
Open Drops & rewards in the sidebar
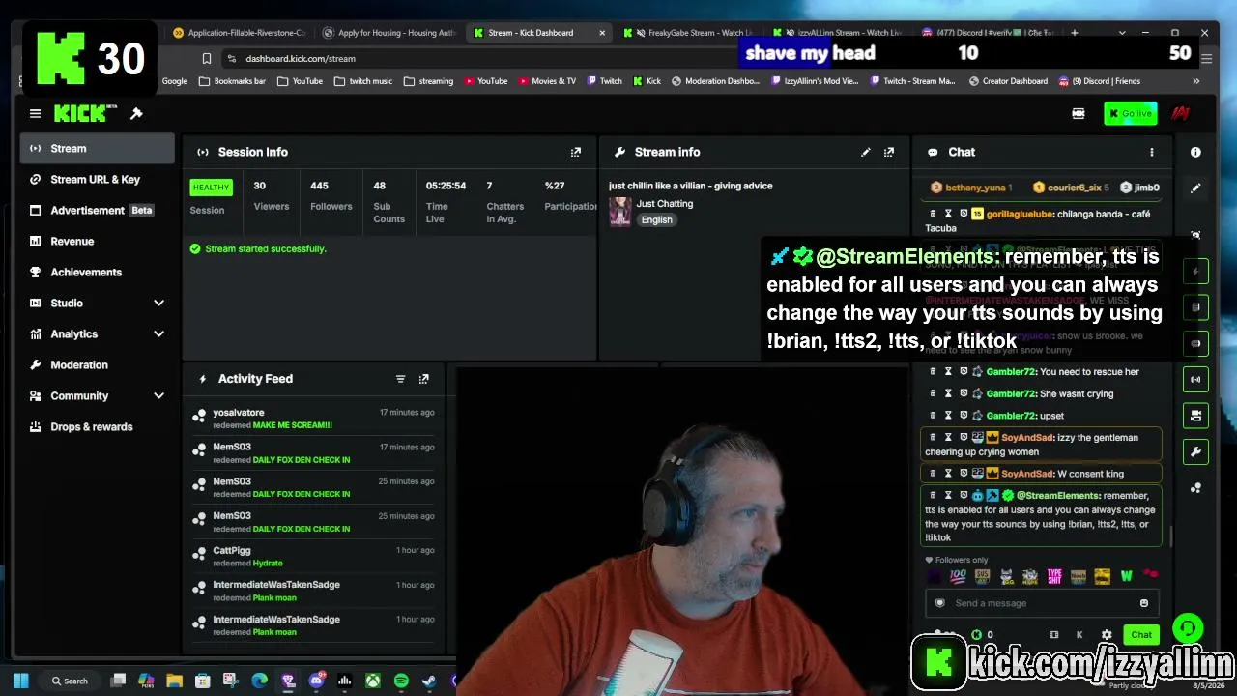(x=97, y=427)
